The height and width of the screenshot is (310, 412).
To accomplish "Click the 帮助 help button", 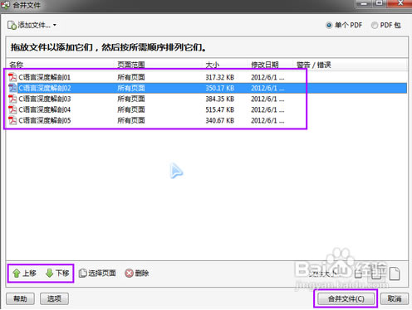I will [20, 298].
